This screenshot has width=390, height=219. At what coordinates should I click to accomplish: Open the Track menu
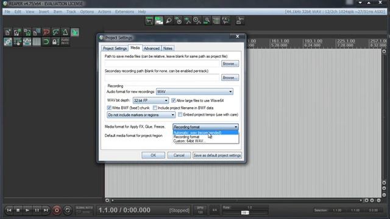point(71,12)
